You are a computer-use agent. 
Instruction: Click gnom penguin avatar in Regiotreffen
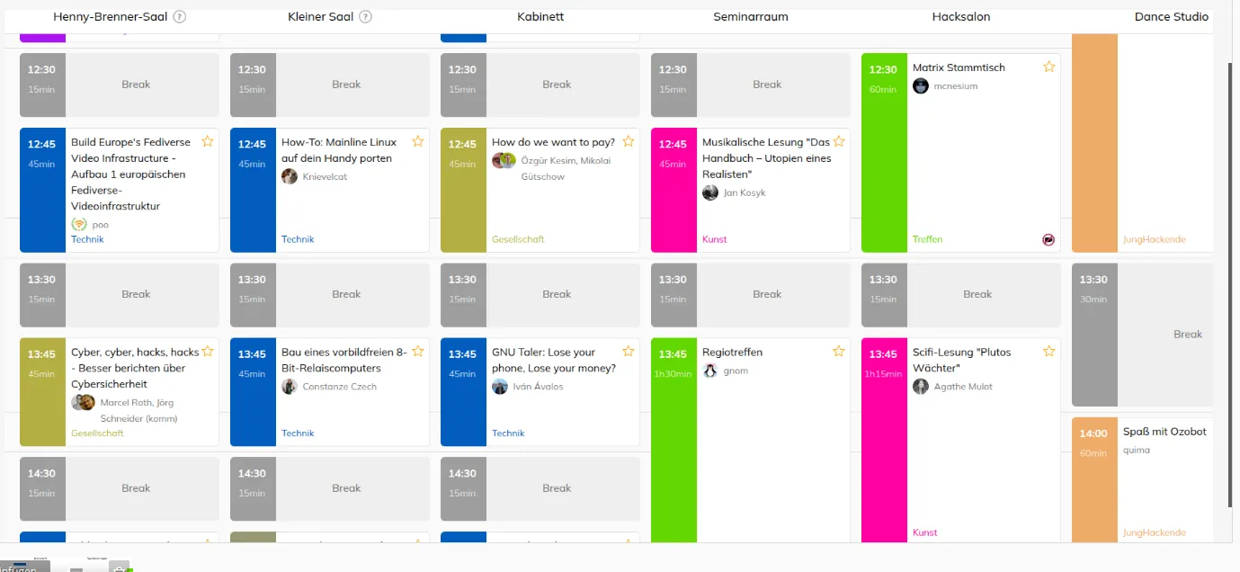coord(710,371)
